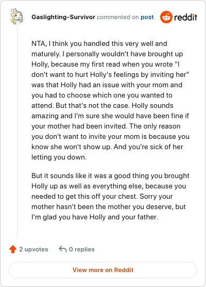Click the orange upvote arrow icon

click(x=13, y=249)
